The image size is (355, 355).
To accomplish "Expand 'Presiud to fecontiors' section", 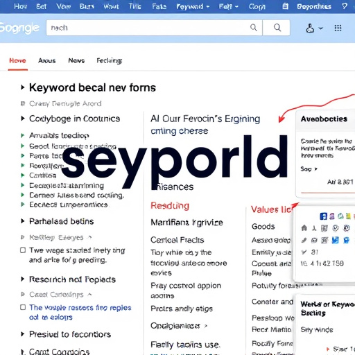I will (23, 334).
